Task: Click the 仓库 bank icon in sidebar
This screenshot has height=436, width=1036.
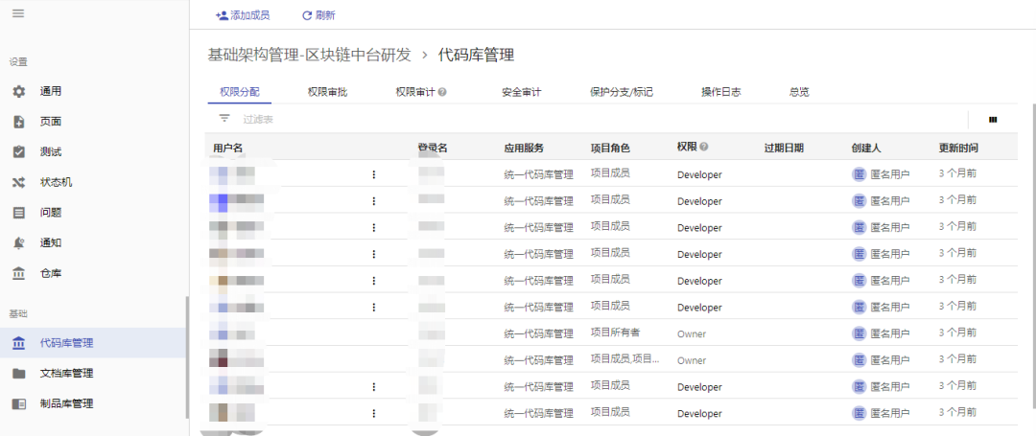Action: click(x=19, y=274)
